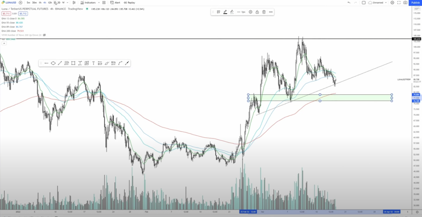
Task: Switch to the 1h timeframe
Action: point(40,2)
